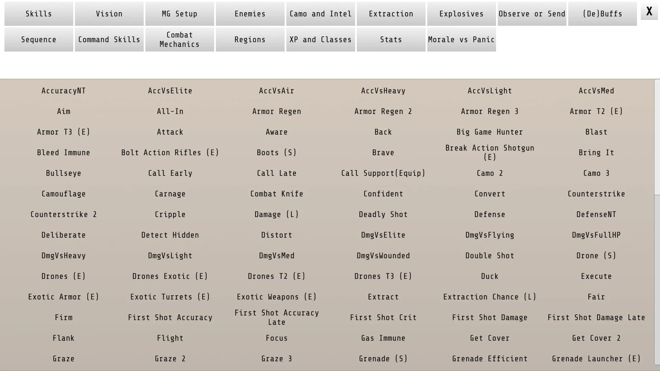Open the First Shot Accuracy Late entry
This screenshot has width=660, height=371.
(277, 317)
